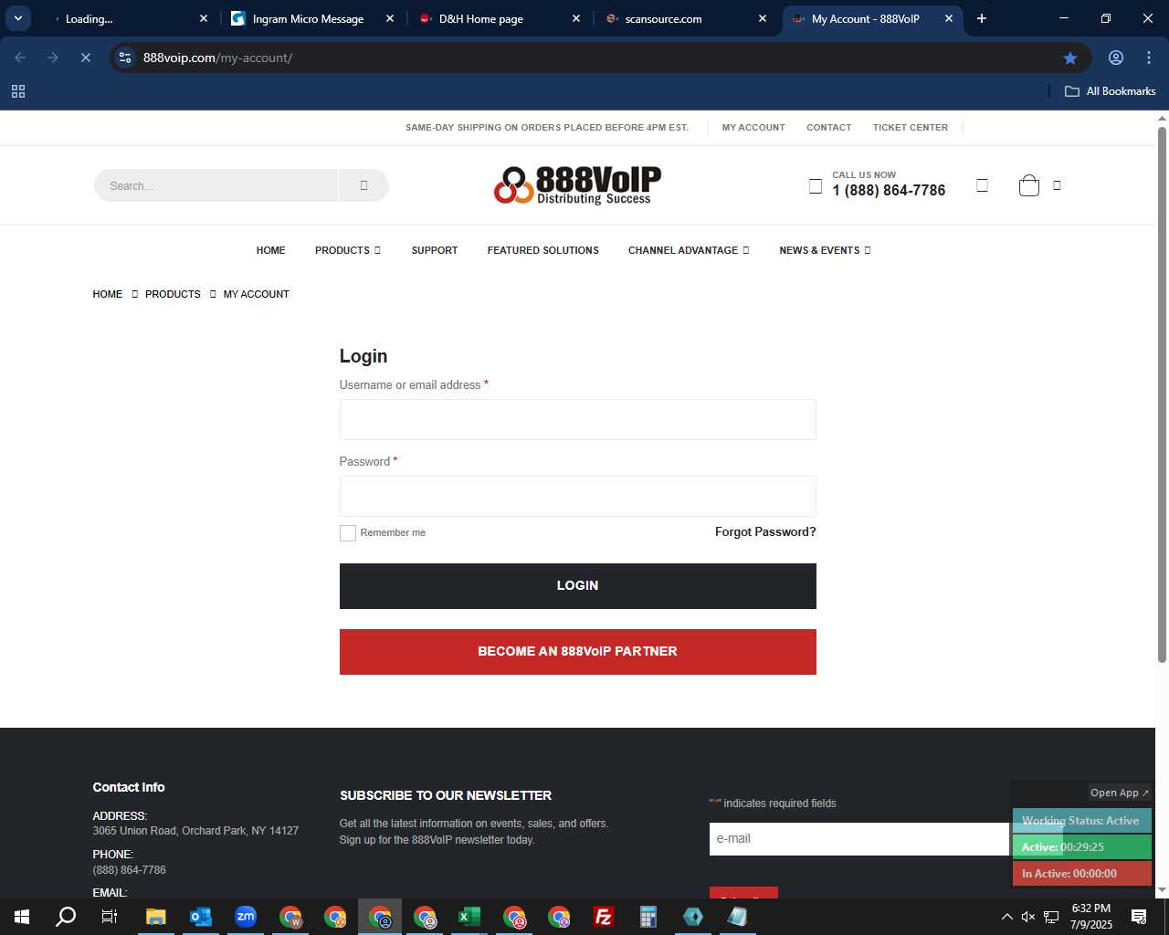Click the search magnifier button
This screenshot has width=1169, height=935.
(x=363, y=185)
